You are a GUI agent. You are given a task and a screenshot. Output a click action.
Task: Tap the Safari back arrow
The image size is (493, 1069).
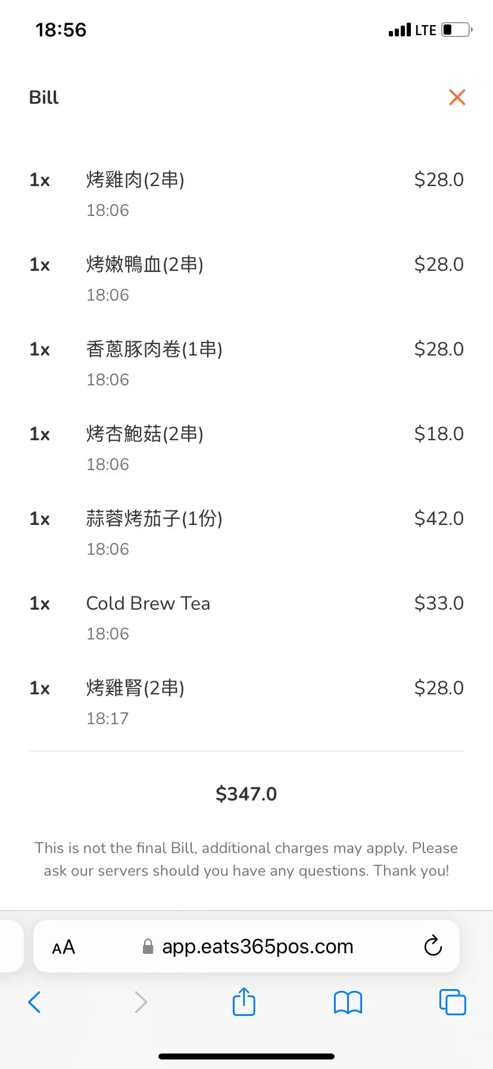pos(35,1002)
